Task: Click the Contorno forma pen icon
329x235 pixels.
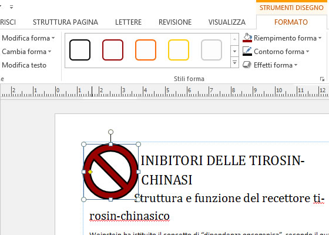Action: click(x=247, y=51)
